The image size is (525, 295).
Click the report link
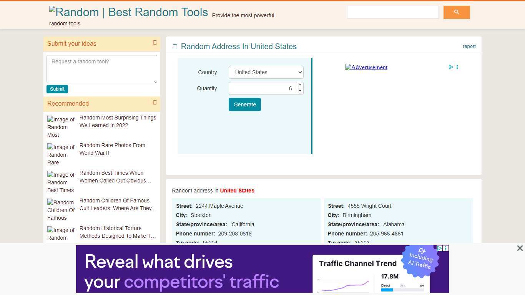pyautogui.click(x=469, y=46)
